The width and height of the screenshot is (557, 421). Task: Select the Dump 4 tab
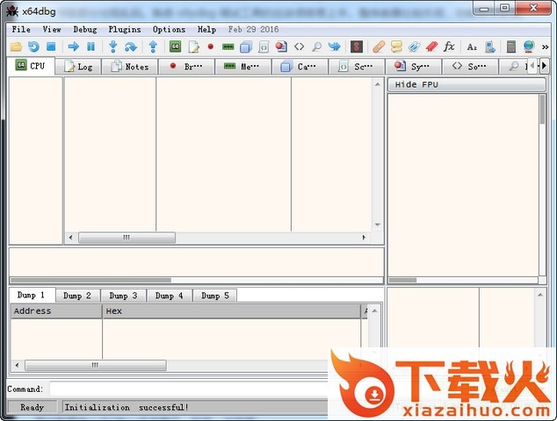[169, 296]
